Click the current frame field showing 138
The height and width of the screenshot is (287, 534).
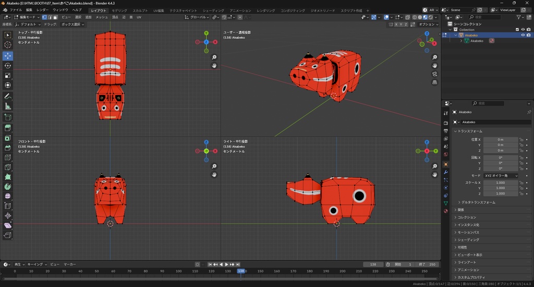click(373, 265)
